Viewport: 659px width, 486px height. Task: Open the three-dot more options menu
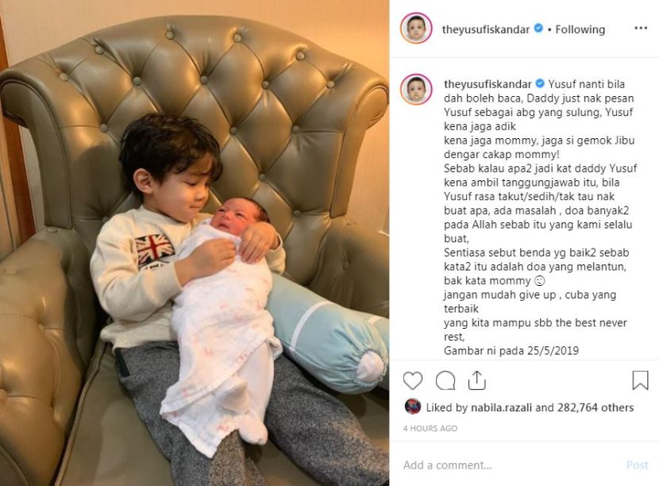(641, 28)
